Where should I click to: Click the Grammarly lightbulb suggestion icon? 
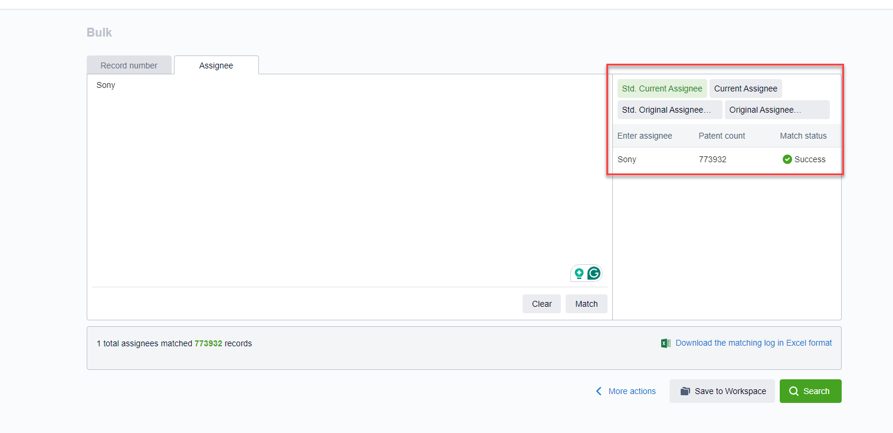coord(579,273)
